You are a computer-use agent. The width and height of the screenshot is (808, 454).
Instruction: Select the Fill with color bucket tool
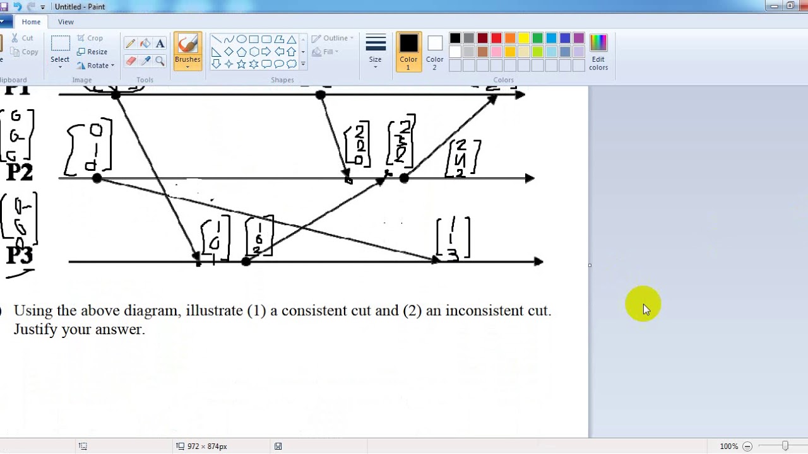pyautogui.click(x=145, y=44)
